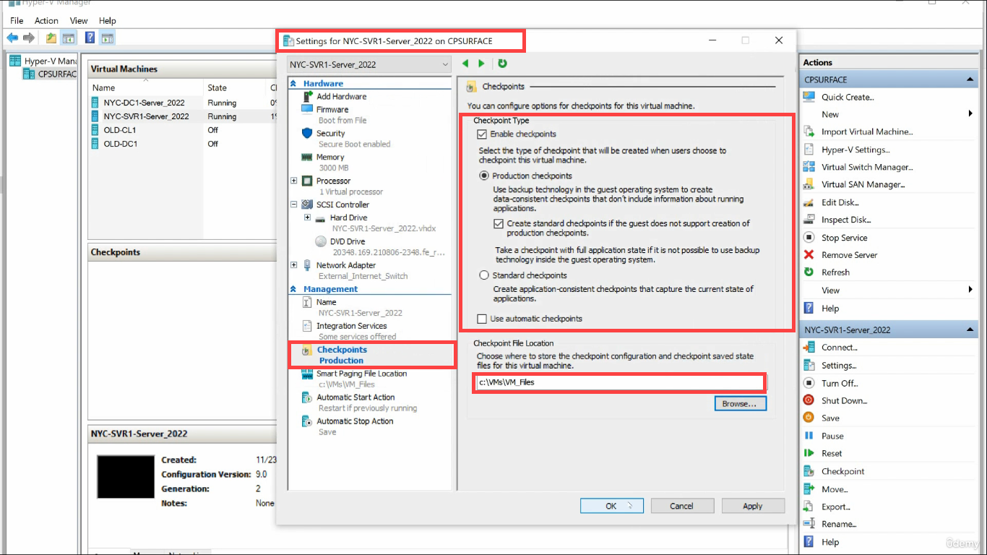The width and height of the screenshot is (987, 555).
Task: Click the Quick Create icon in Actions
Action: (809, 97)
